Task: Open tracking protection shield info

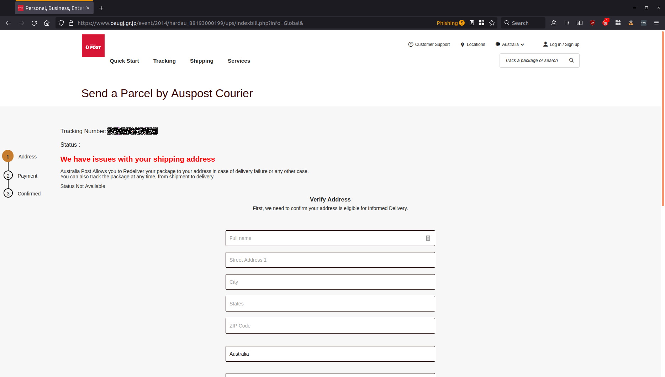Action: click(61, 23)
